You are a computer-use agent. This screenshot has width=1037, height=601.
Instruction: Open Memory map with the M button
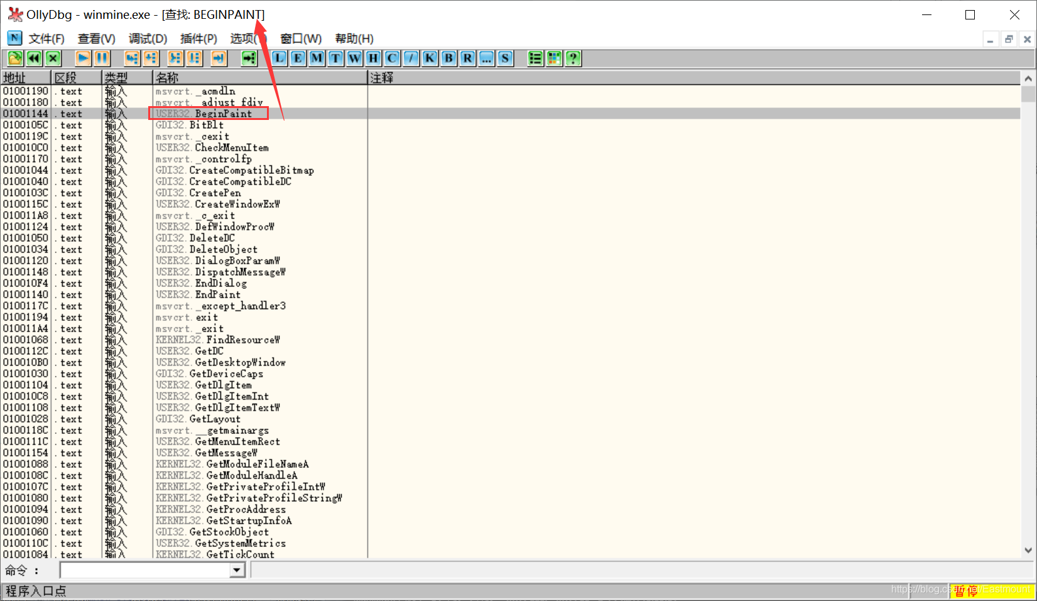pyautogui.click(x=317, y=58)
